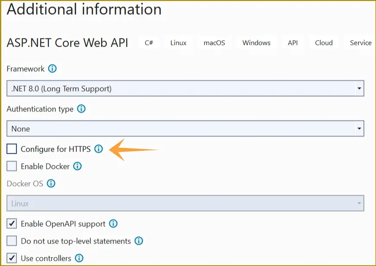376x266 pixels.
Task: Click the Enable Docker label text
Action: point(45,166)
